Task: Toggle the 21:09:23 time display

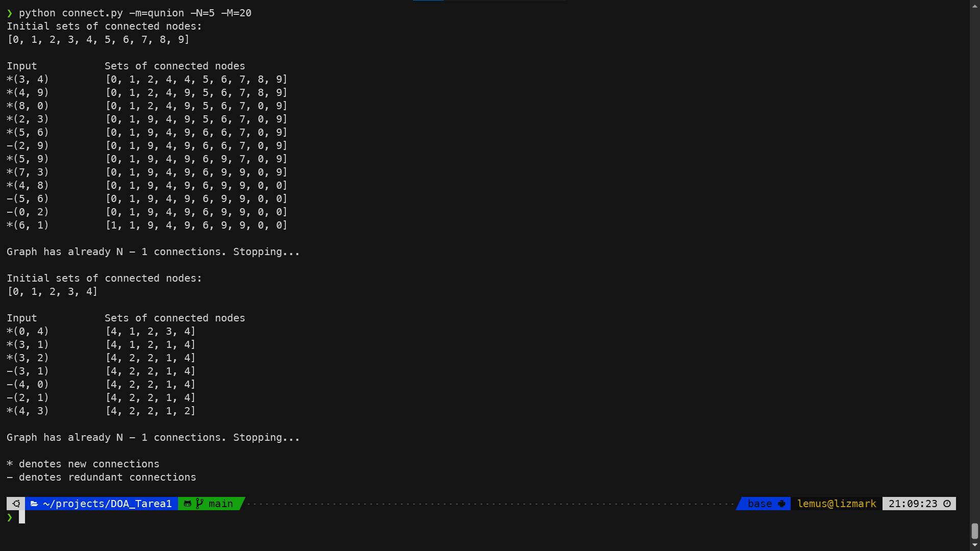Action: [914, 504]
